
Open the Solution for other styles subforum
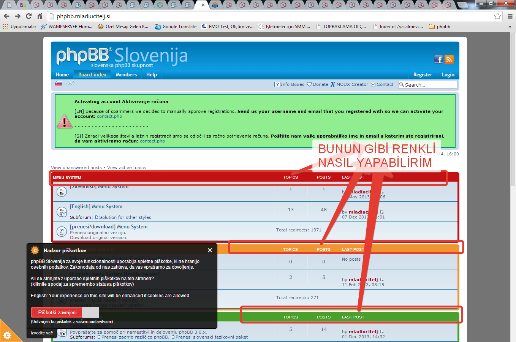point(125,217)
